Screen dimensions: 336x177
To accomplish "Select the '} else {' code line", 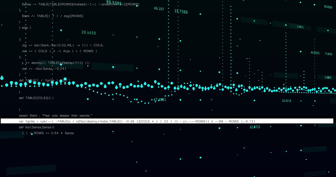I will 25,28.
